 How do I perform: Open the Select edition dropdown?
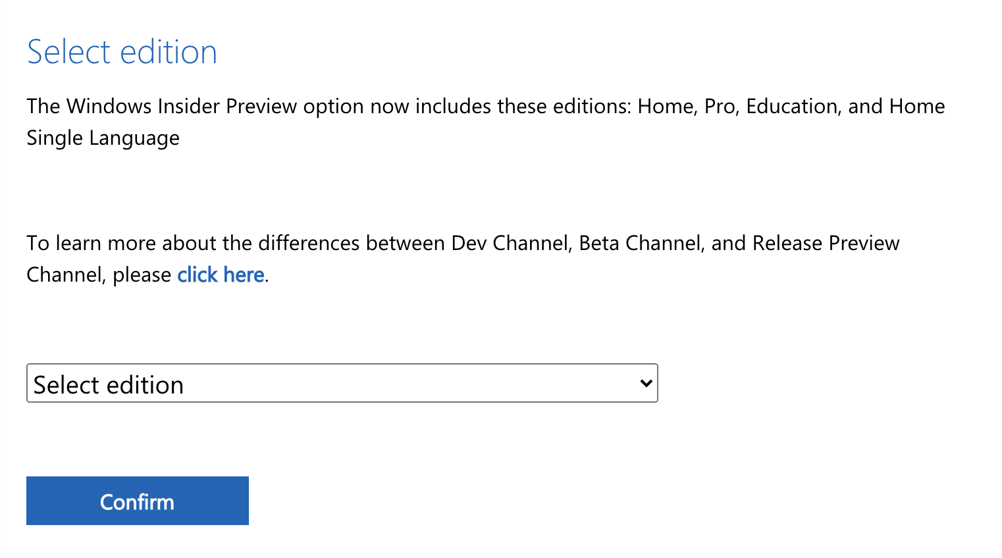pos(342,383)
